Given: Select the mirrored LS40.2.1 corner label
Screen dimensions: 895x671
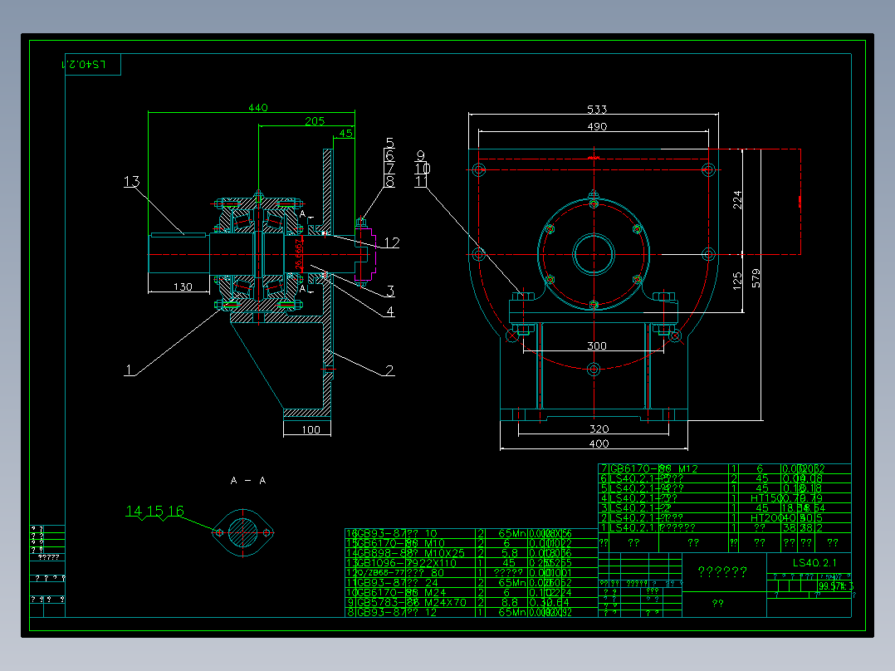Looking at the screenshot, I should [83, 64].
